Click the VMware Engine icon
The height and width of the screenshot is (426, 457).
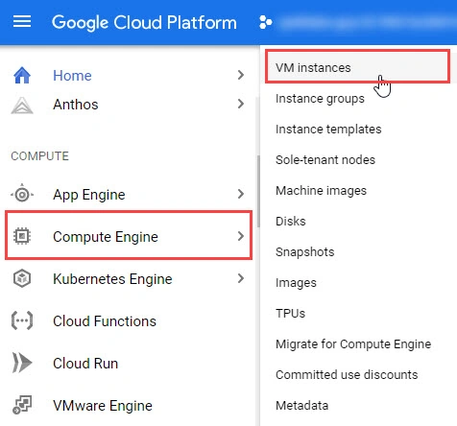(x=22, y=405)
